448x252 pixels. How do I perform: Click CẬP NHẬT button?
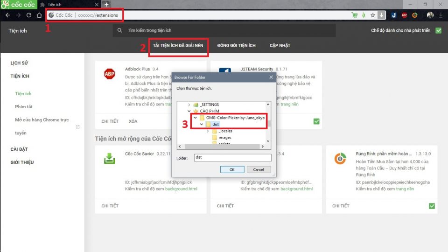click(280, 45)
